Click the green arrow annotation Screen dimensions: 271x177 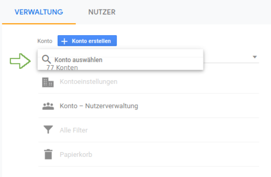20,61
